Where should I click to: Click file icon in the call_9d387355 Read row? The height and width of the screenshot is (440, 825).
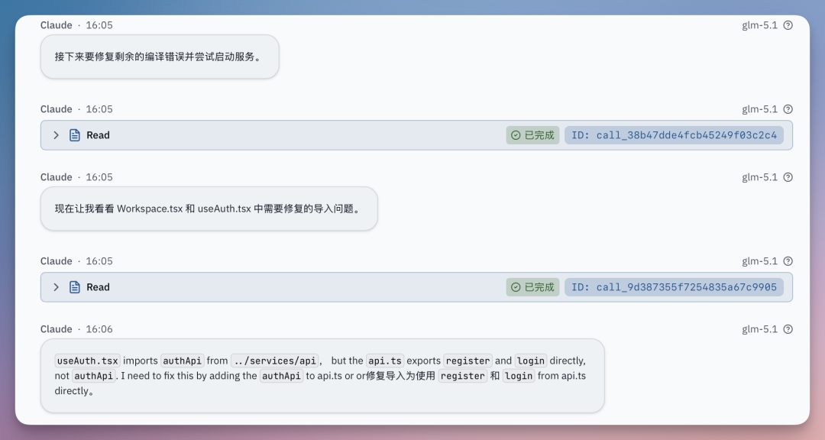pyautogui.click(x=75, y=287)
